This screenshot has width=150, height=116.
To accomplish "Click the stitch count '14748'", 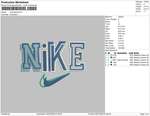I will click(x=146, y=2).
